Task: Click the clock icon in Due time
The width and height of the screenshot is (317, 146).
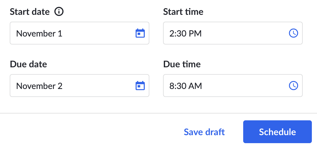Action: pos(293,86)
